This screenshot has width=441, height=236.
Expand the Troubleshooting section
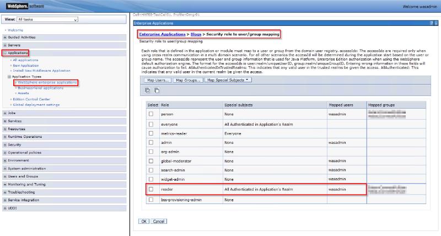point(5,192)
